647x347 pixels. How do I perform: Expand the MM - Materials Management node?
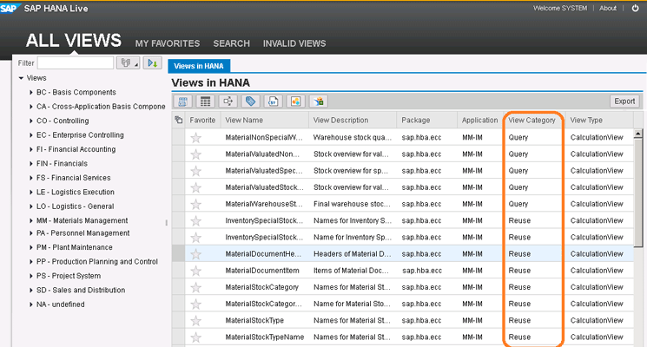(x=30, y=220)
